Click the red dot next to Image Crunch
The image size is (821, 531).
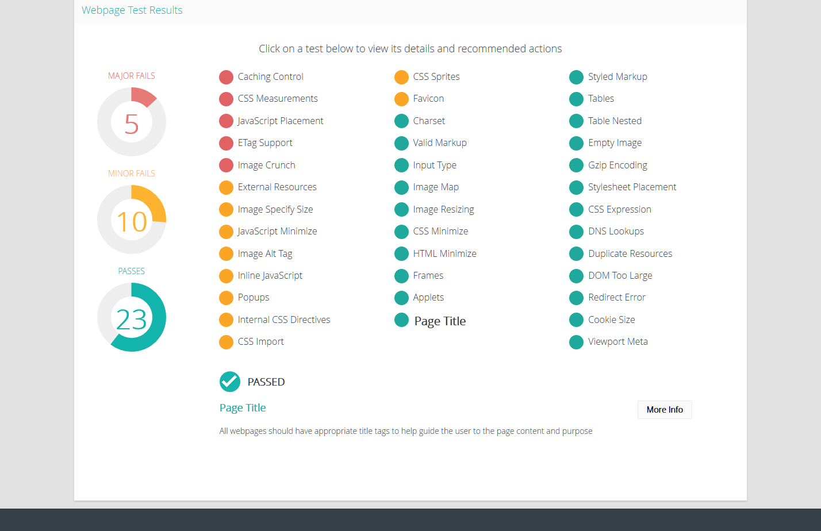point(227,166)
